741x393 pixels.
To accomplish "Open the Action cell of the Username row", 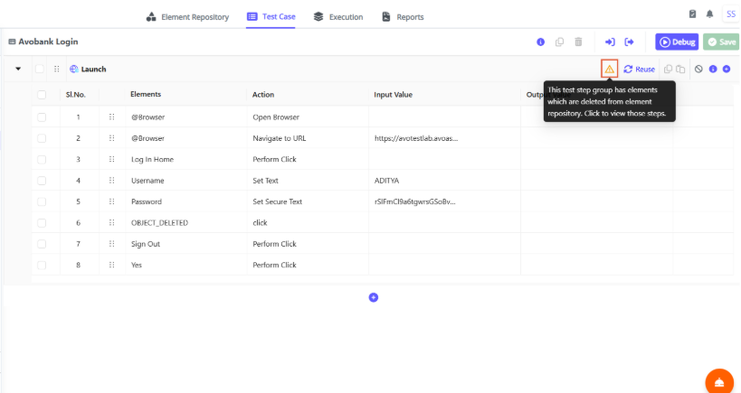I will [306, 180].
